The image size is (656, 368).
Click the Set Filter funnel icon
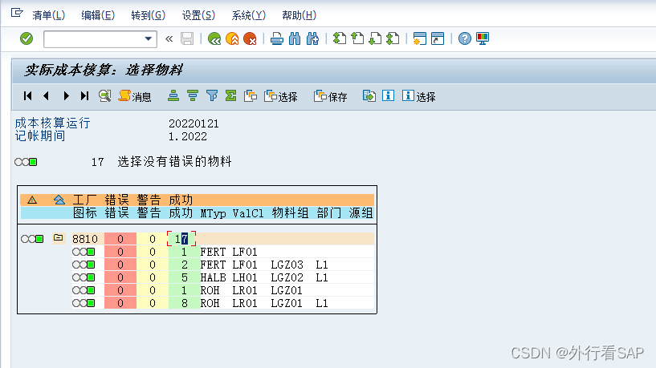212,96
